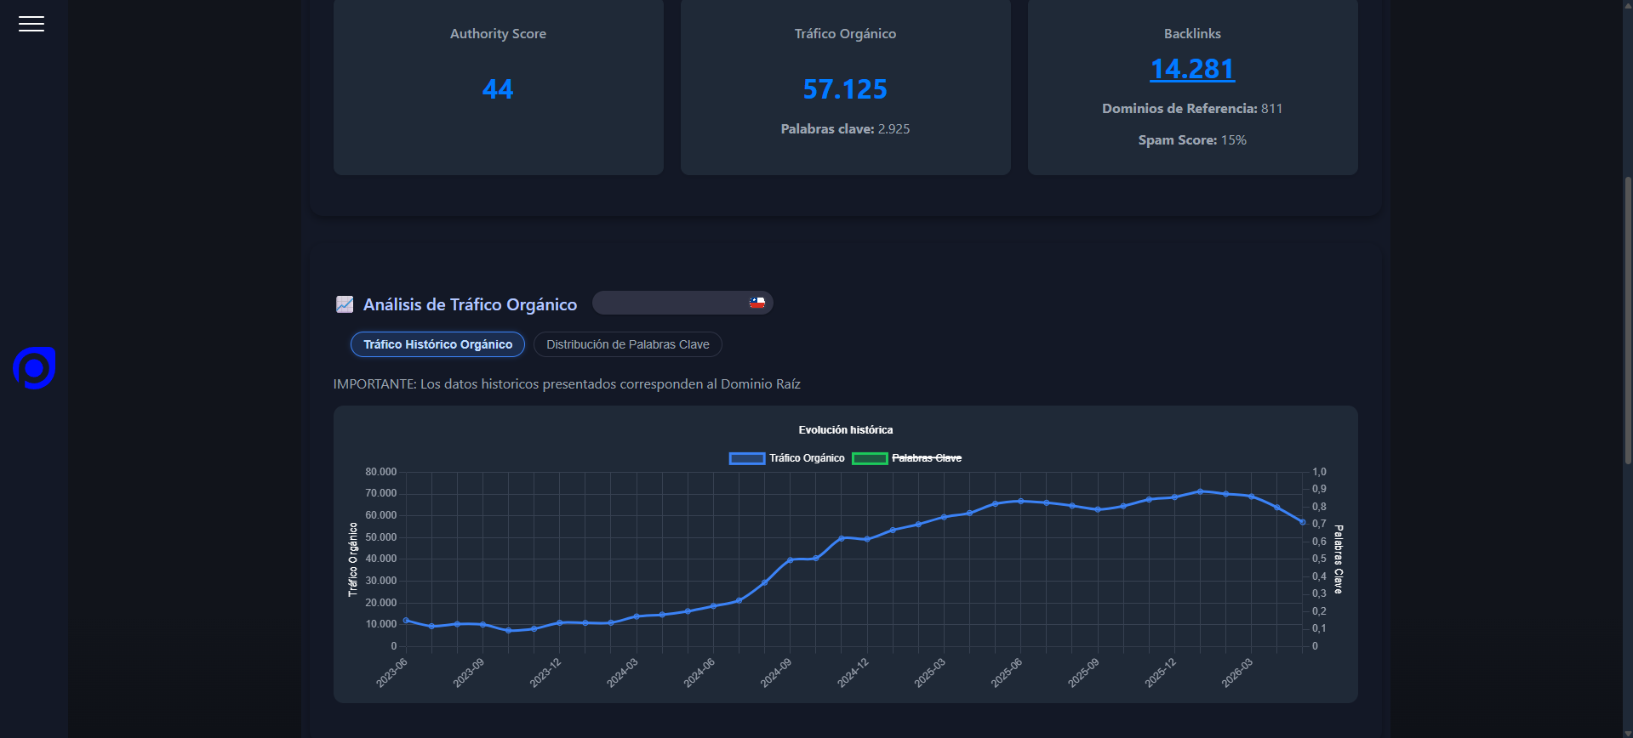Select the last data point of traffic line
1633x738 pixels.
tap(1303, 522)
